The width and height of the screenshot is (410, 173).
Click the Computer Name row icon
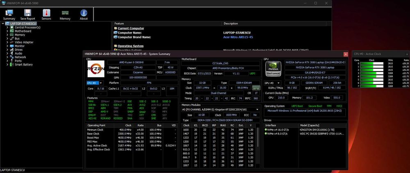coord(115,33)
